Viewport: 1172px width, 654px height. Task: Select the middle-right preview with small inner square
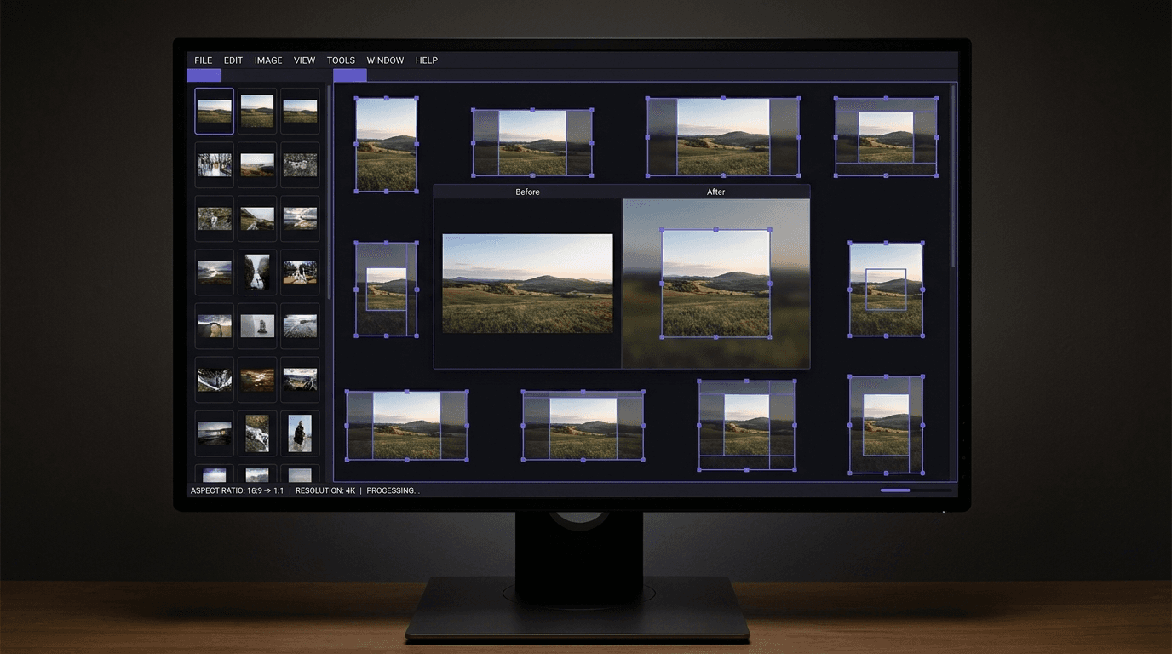tap(886, 290)
